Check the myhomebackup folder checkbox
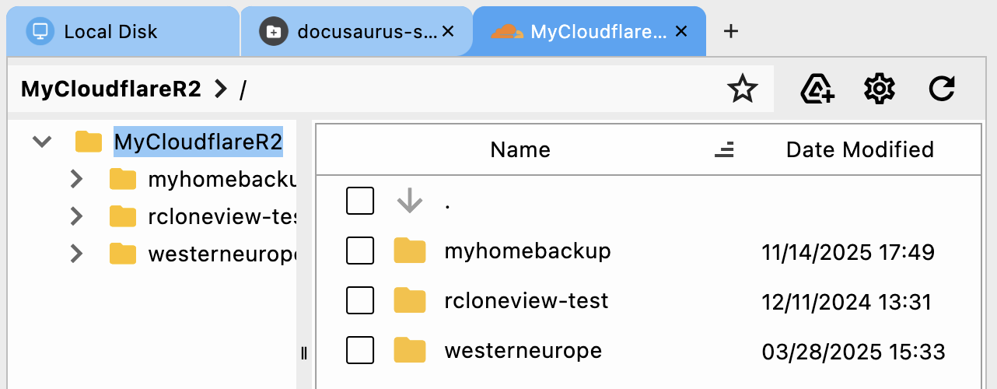997x389 pixels. point(360,251)
